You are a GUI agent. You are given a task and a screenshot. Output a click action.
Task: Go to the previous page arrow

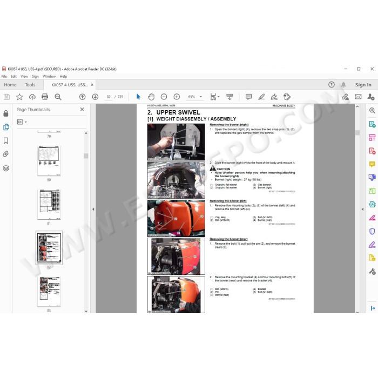(x=83, y=97)
